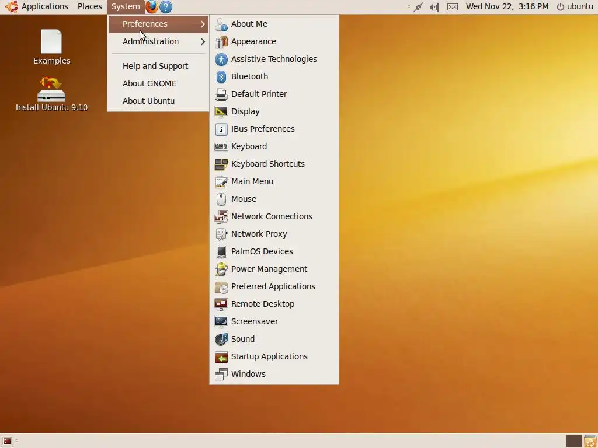598x448 pixels.
Task: Select the Bluetooth icon in the menu
Action: [221, 76]
